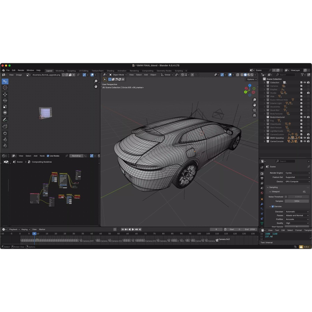Toggle the Denoise checkbox
Screen dimensions: 312x312
tap(273, 206)
